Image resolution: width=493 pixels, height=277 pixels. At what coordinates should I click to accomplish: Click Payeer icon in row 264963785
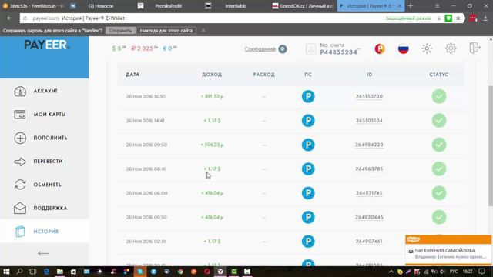click(308, 169)
